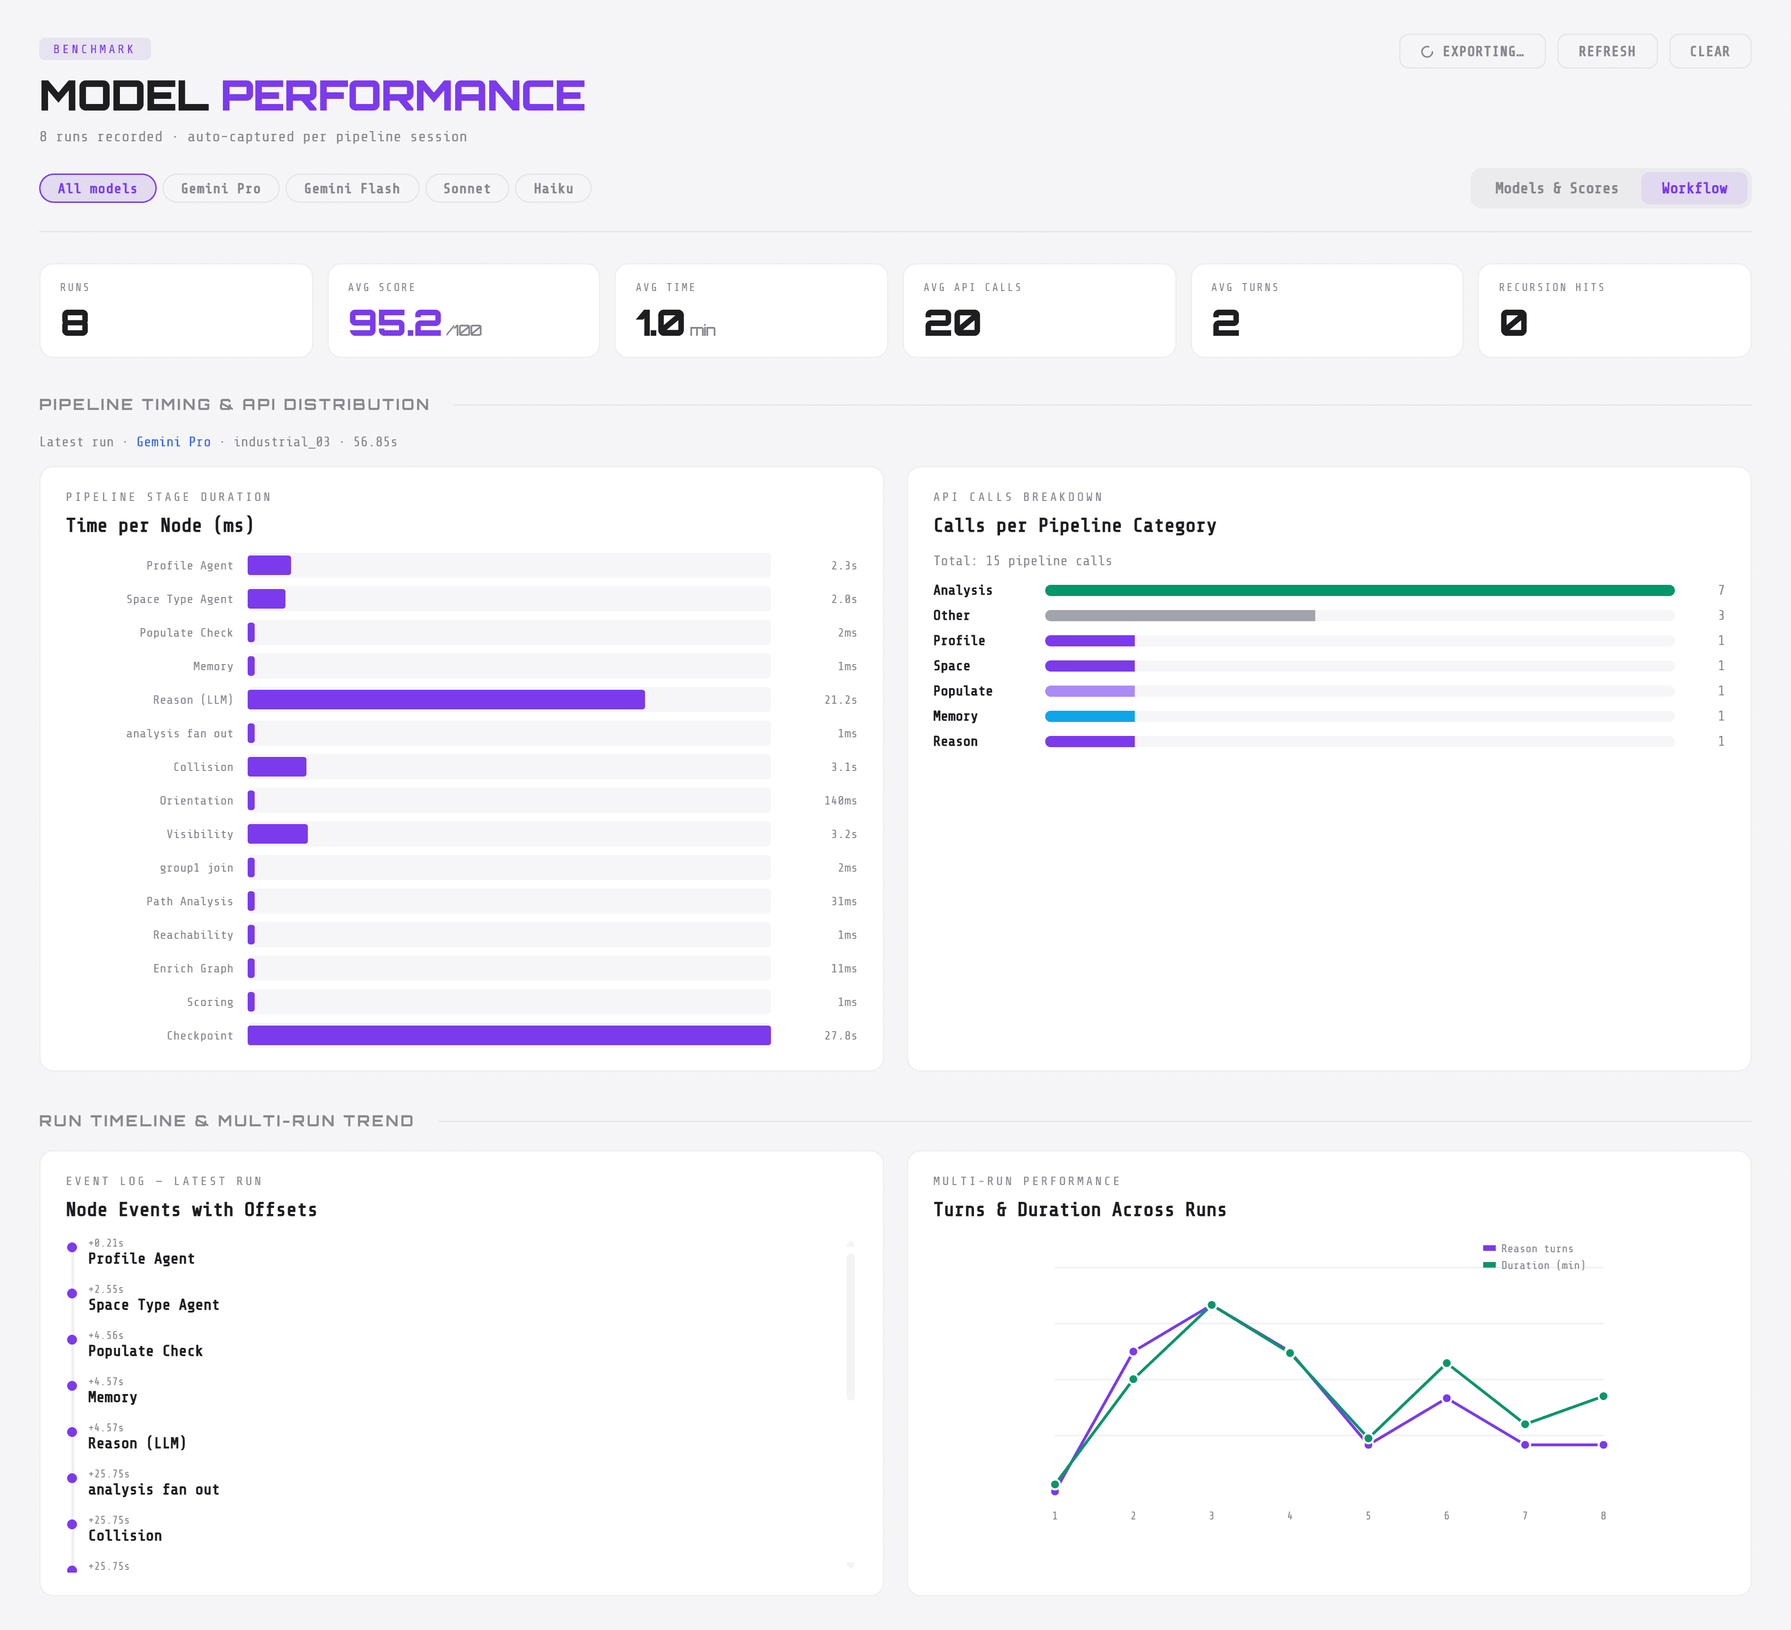Click the Space Type Agent duration bar
The height and width of the screenshot is (1630, 1791).
(x=266, y=599)
